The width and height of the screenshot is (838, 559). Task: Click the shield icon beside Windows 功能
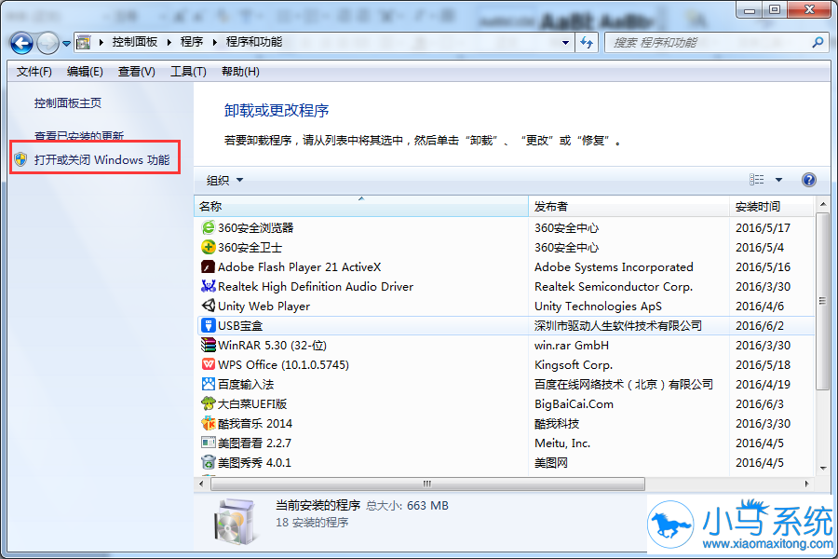point(20,159)
